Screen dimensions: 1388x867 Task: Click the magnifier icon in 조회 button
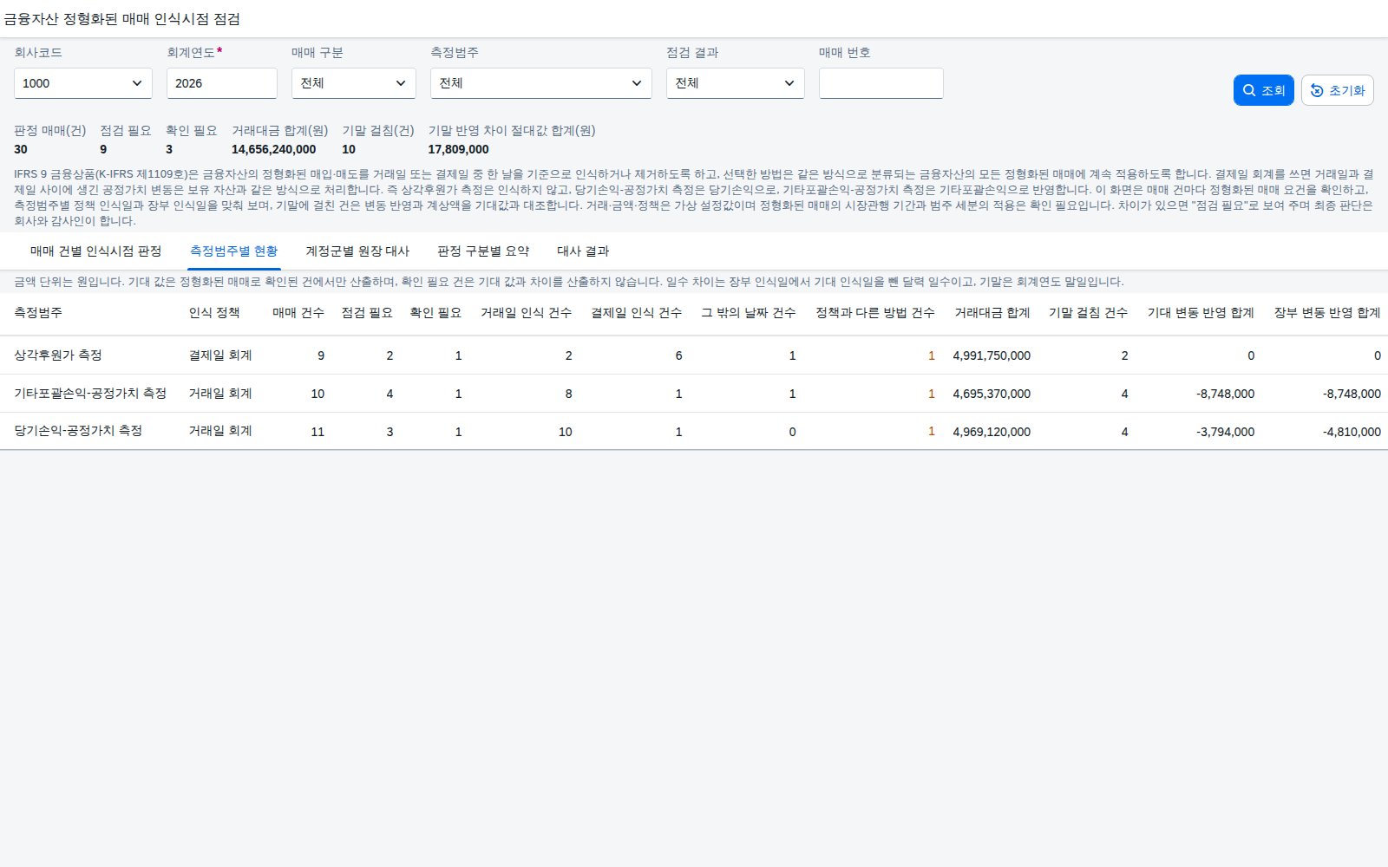tap(1249, 90)
